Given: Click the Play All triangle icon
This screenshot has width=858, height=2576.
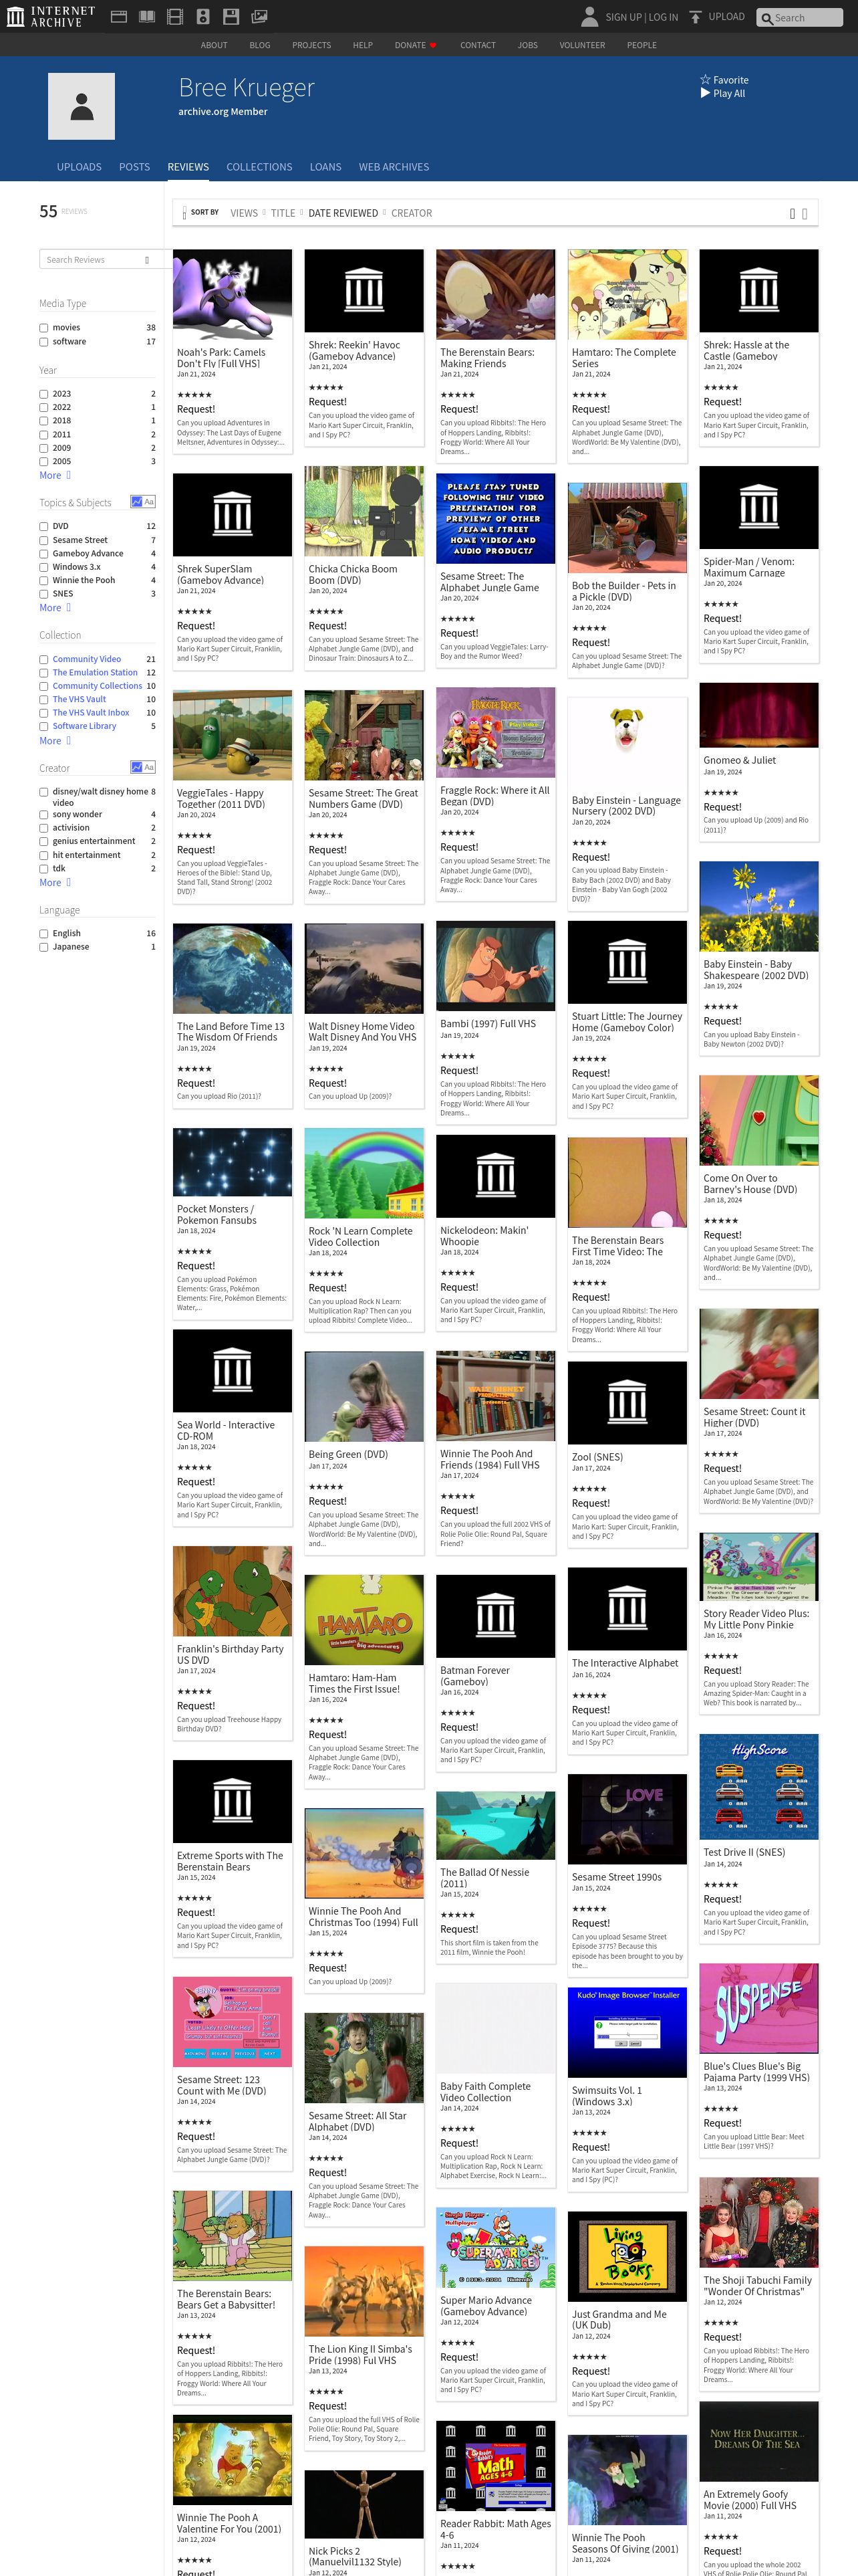Looking at the screenshot, I should click(x=705, y=93).
